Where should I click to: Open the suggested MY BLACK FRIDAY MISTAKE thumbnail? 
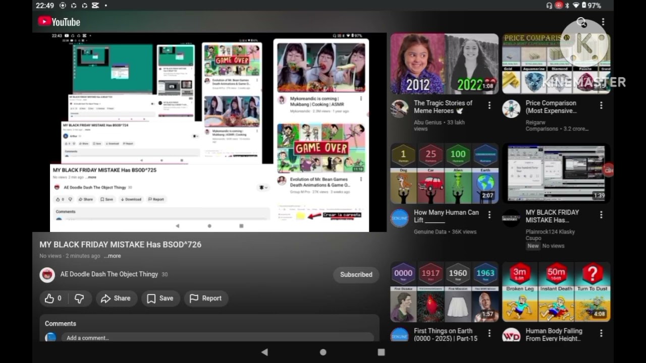(556, 173)
